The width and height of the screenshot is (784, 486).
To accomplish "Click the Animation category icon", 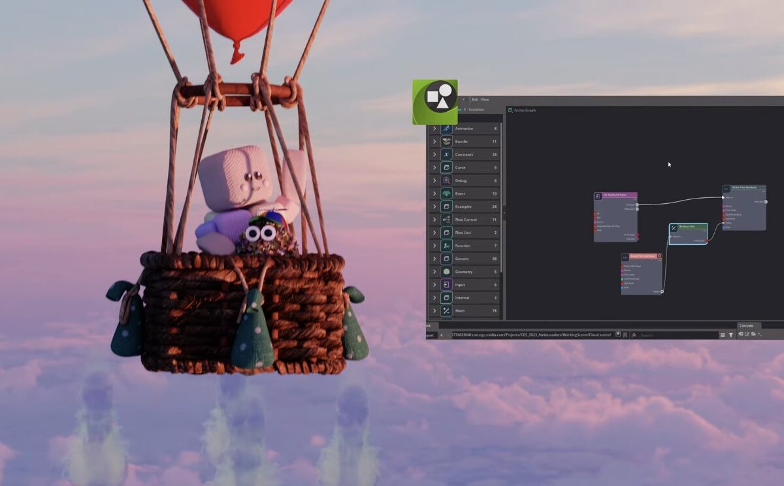I will (446, 129).
